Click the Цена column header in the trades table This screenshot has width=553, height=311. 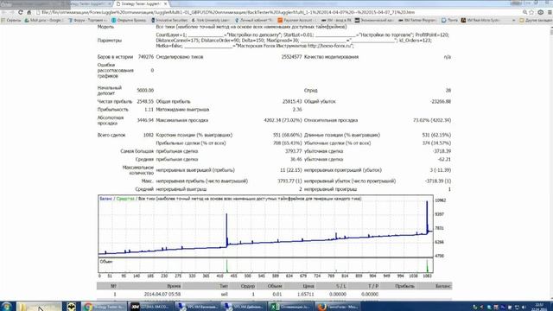point(308,286)
